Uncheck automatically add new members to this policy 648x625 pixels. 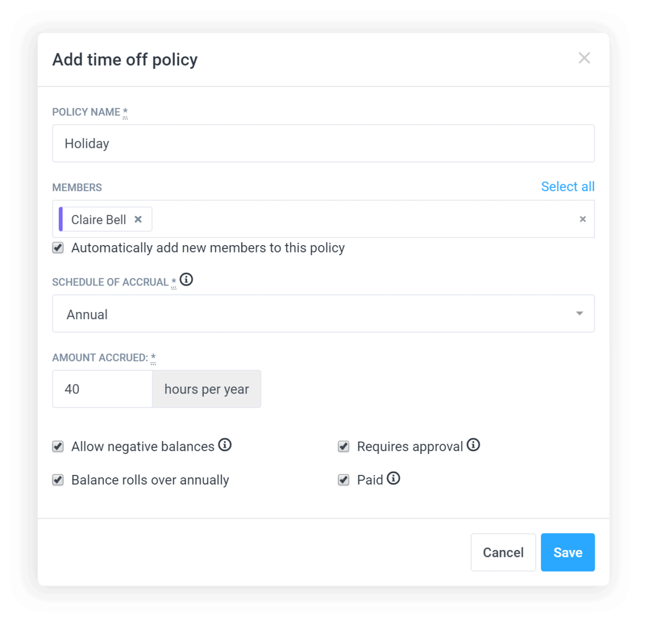pyautogui.click(x=58, y=248)
